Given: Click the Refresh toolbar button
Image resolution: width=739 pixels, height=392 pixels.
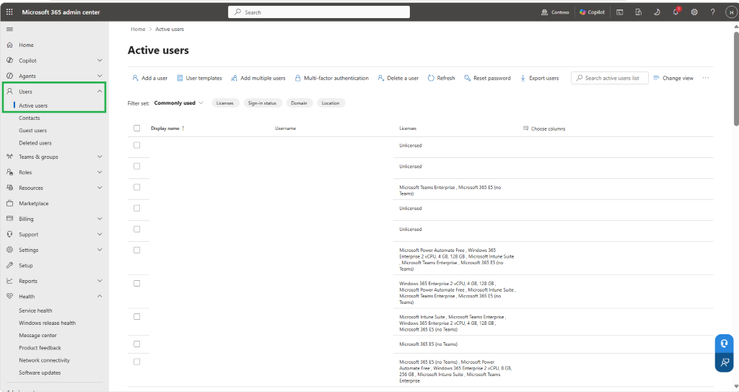Looking at the screenshot, I should (441, 78).
